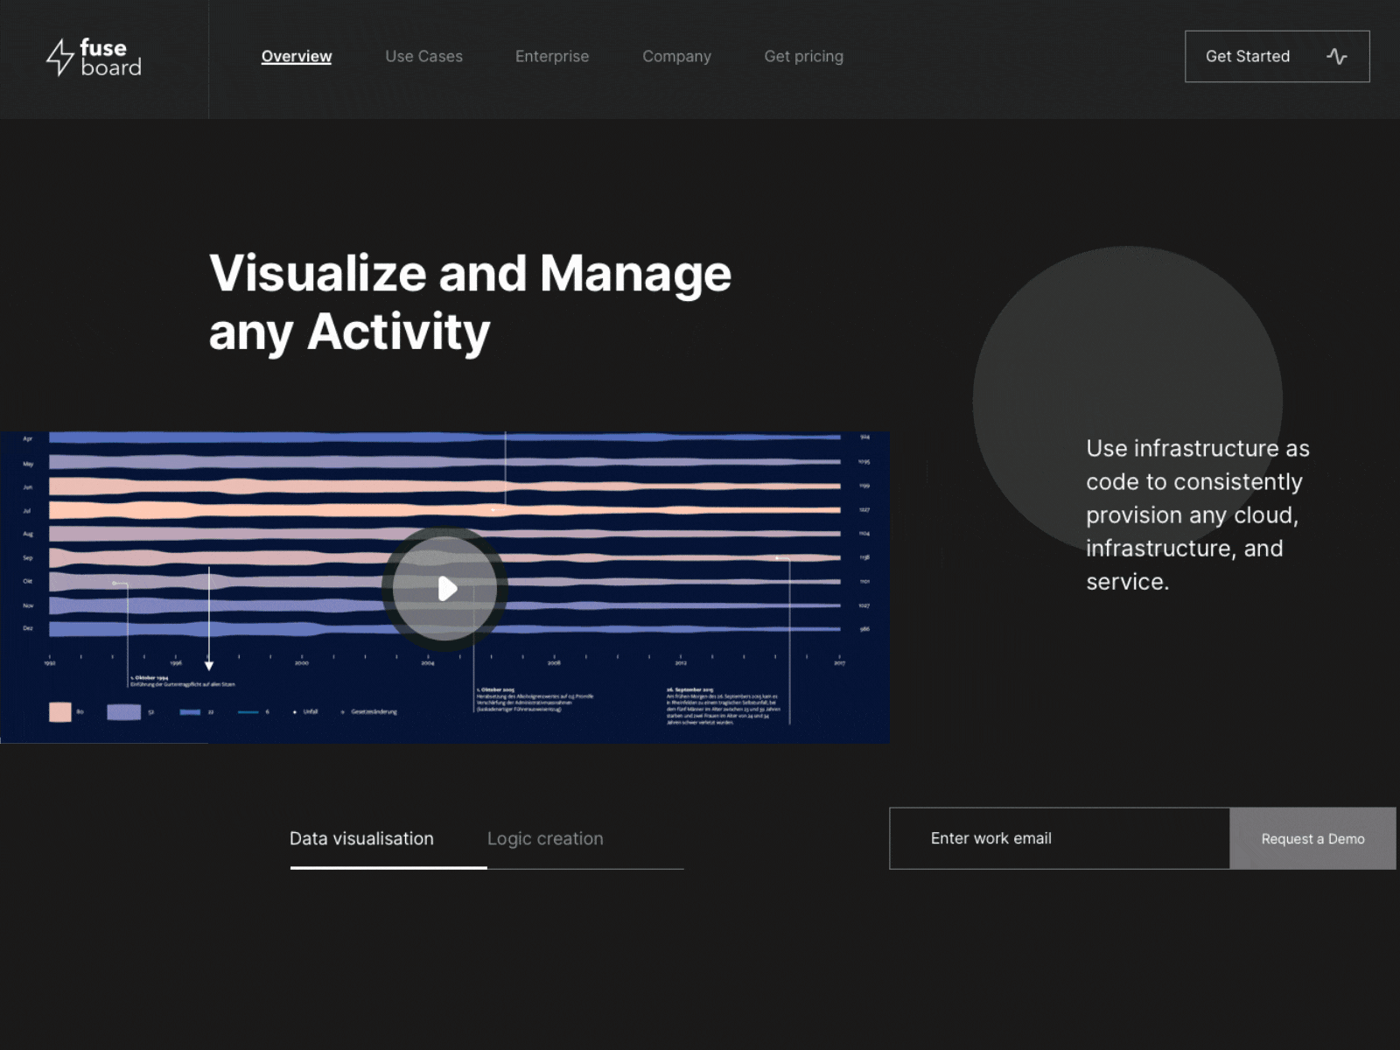Switch to Logic creation tab

tap(545, 838)
